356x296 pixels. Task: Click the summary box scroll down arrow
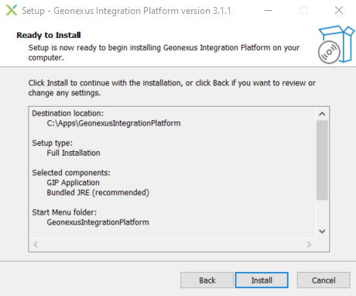click(x=322, y=231)
